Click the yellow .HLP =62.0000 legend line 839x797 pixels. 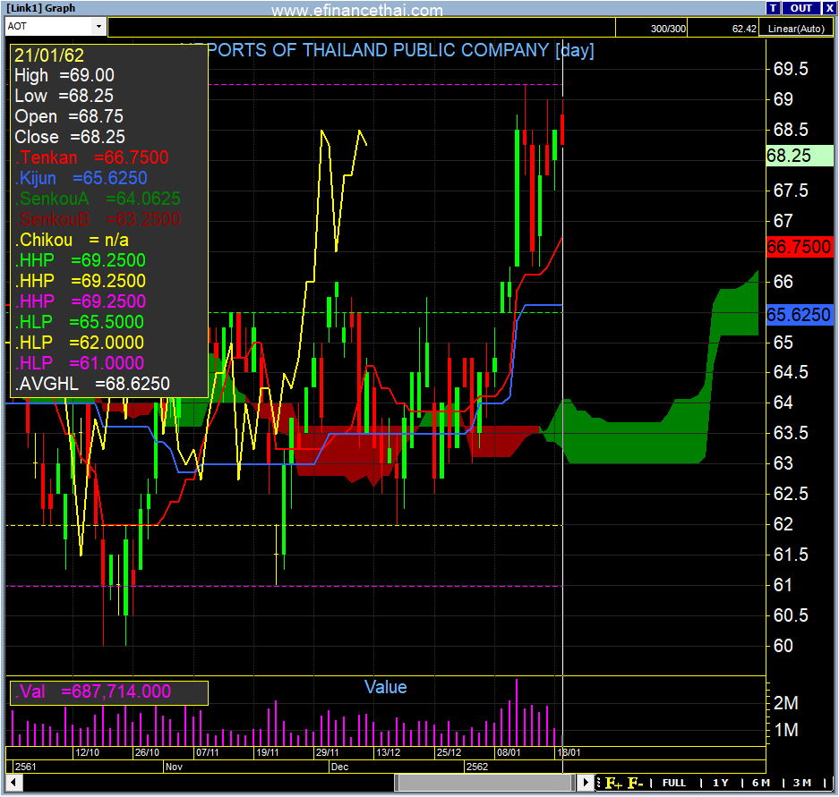pos(79,343)
